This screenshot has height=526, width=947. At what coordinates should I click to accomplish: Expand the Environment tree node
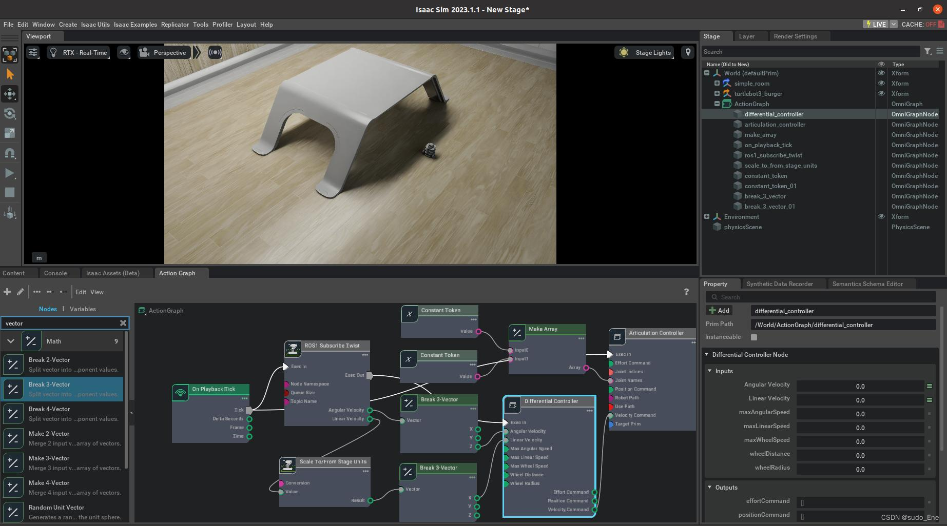pyautogui.click(x=707, y=217)
